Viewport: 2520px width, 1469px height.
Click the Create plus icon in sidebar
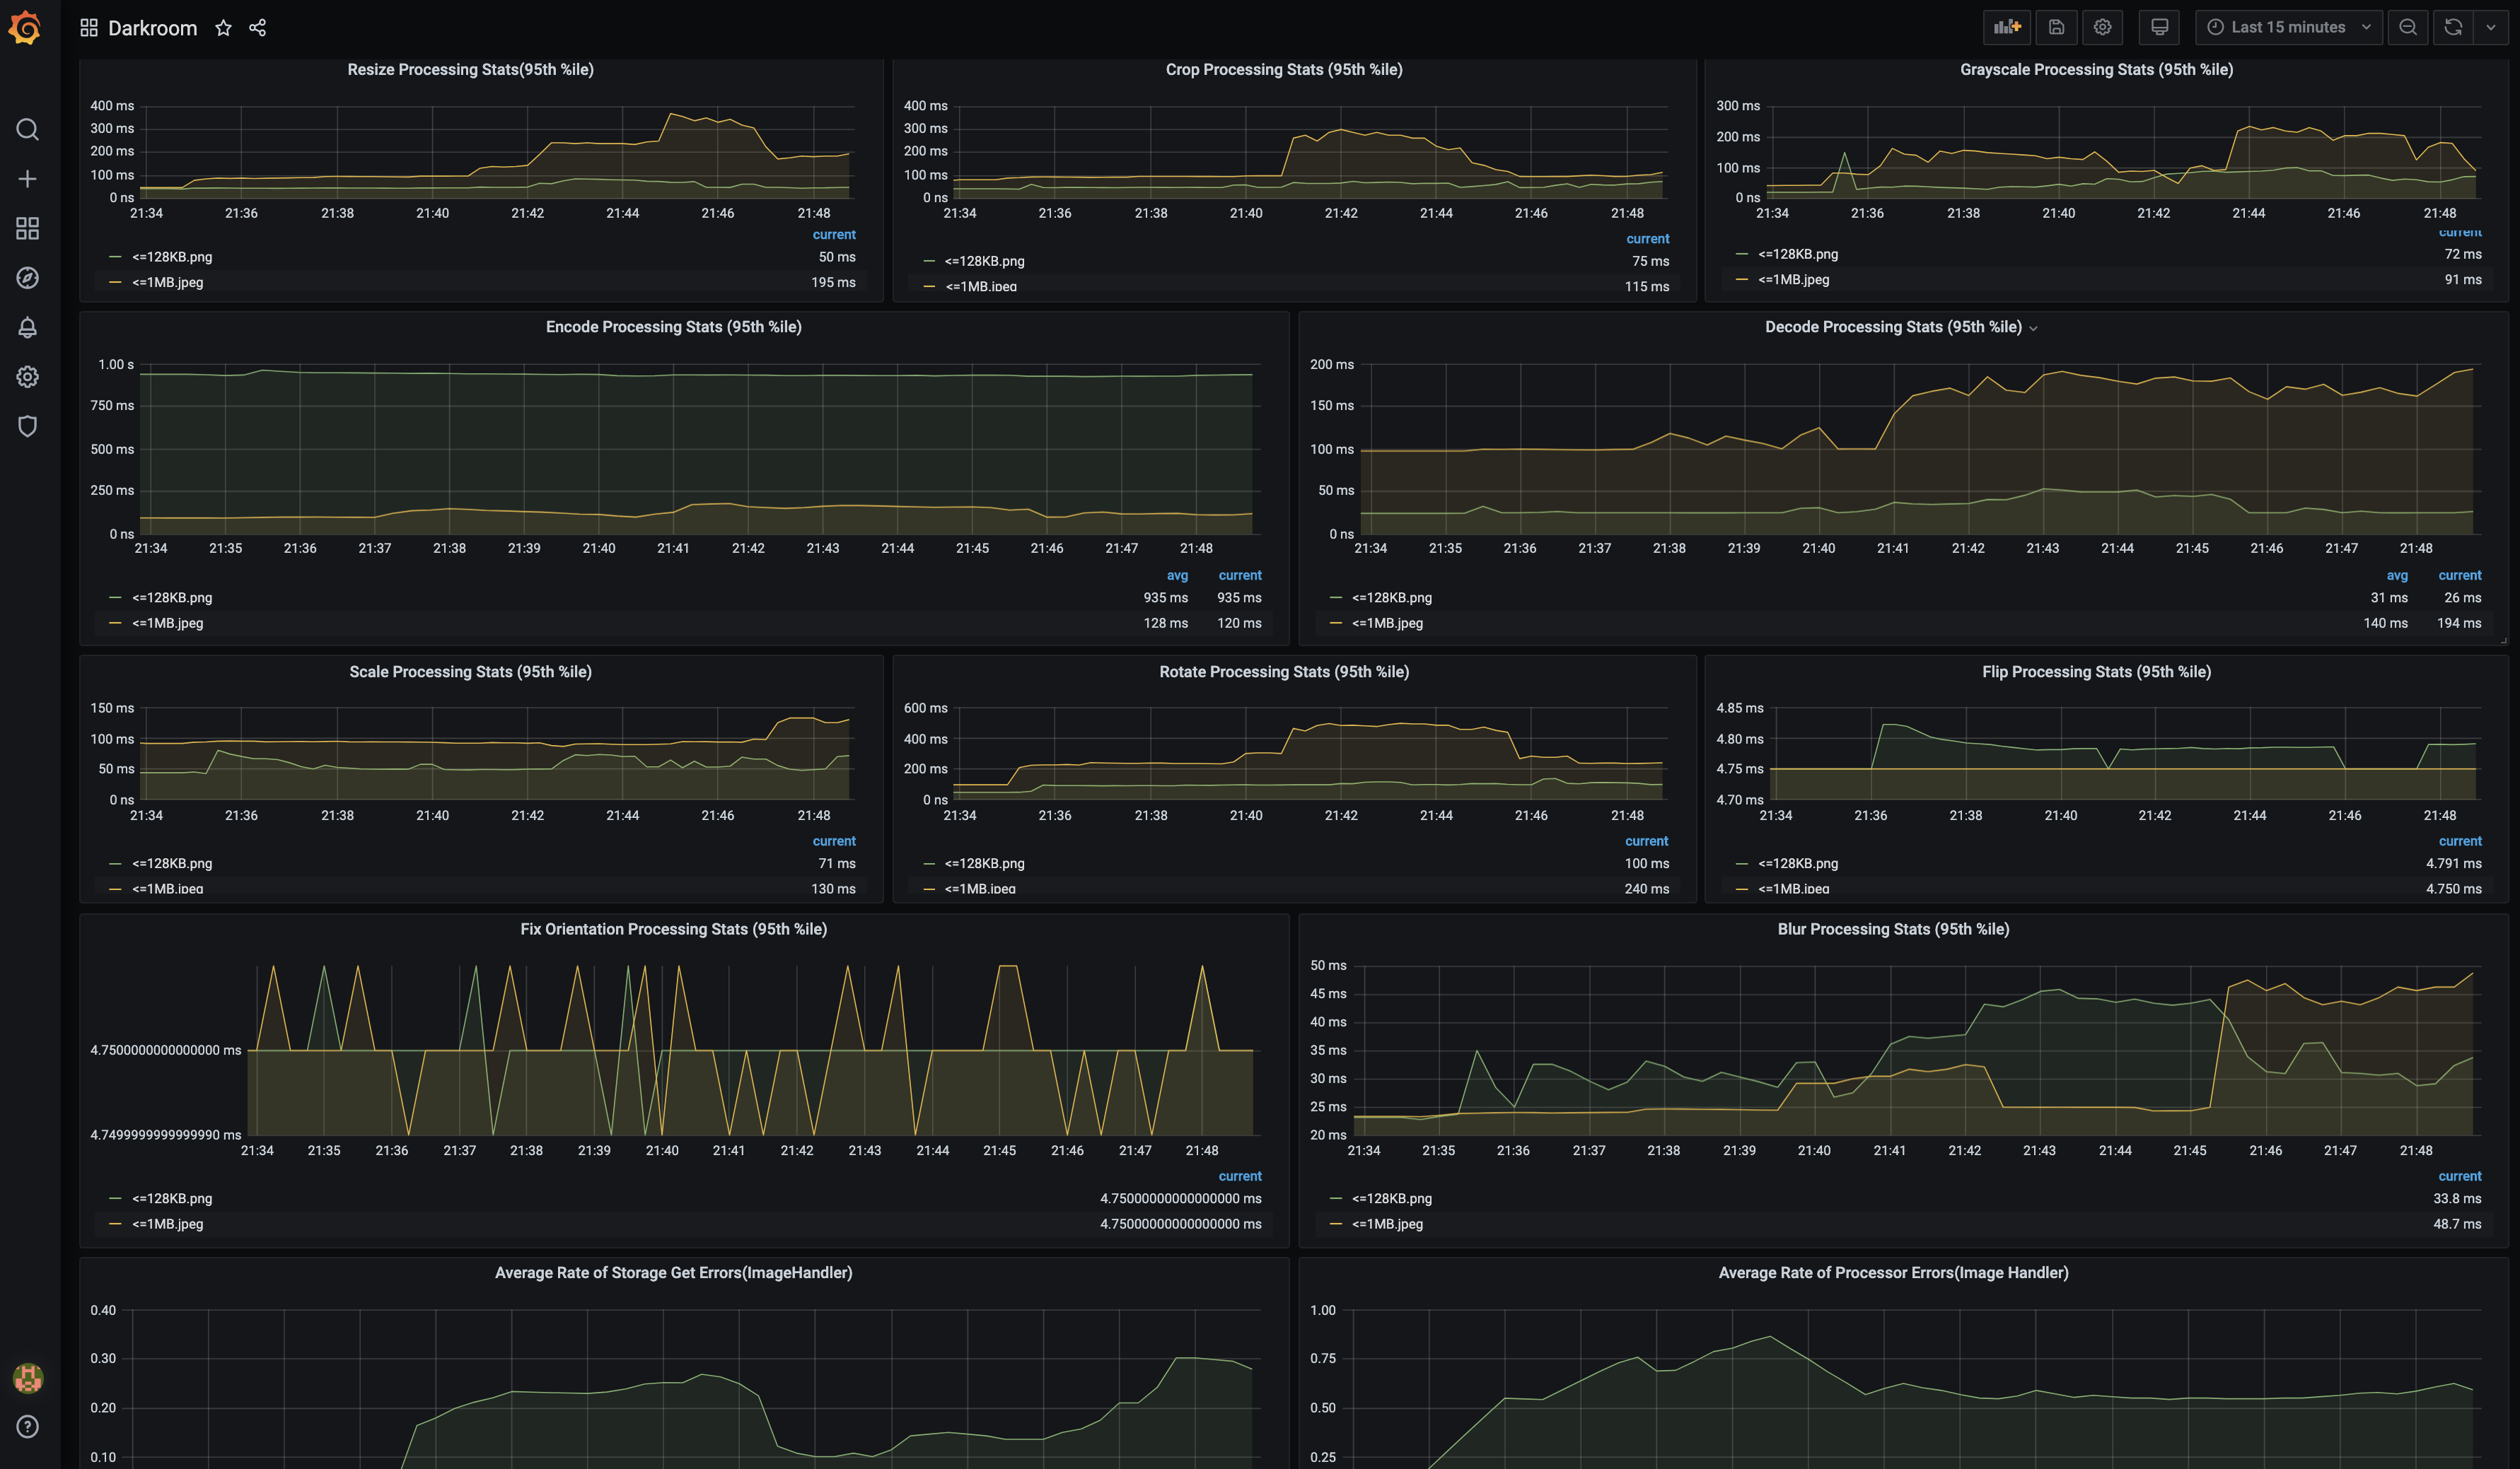(27, 179)
